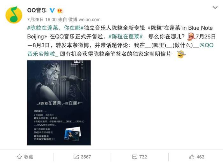
Task: View the 732 comments count
Action: (143, 157)
